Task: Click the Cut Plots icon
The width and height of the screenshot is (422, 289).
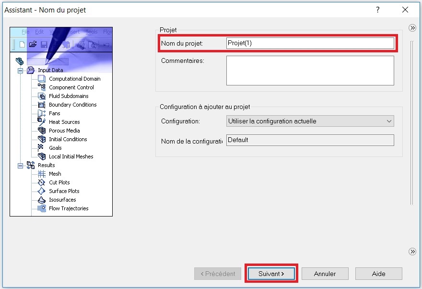Action: coord(41,182)
